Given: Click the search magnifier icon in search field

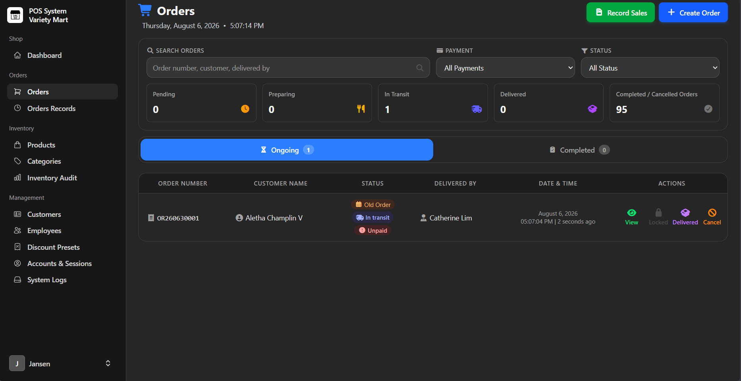Looking at the screenshot, I should (420, 68).
